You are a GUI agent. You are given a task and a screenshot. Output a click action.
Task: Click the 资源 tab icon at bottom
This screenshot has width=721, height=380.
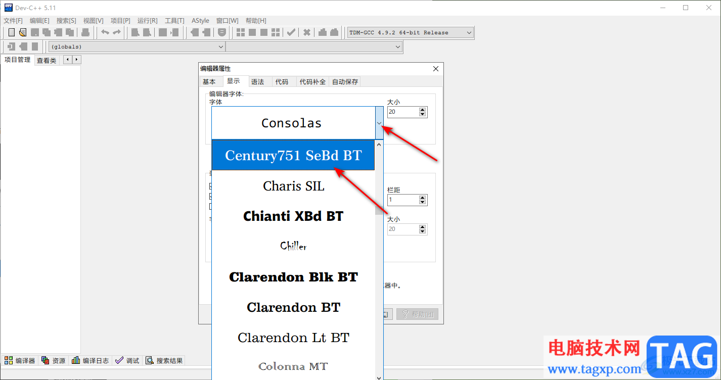point(46,360)
